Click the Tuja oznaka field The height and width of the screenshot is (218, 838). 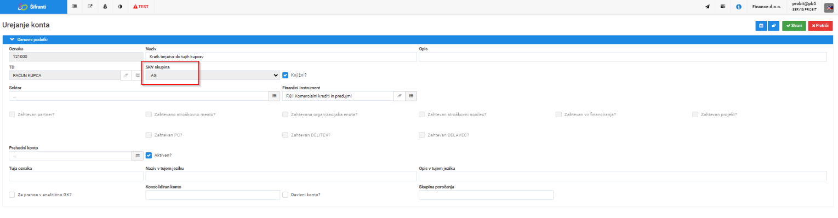click(76, 176)
